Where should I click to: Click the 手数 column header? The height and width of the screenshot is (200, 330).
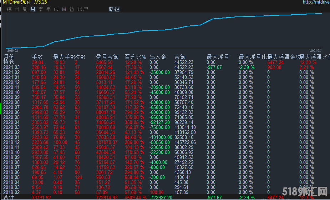coord(37,57)
